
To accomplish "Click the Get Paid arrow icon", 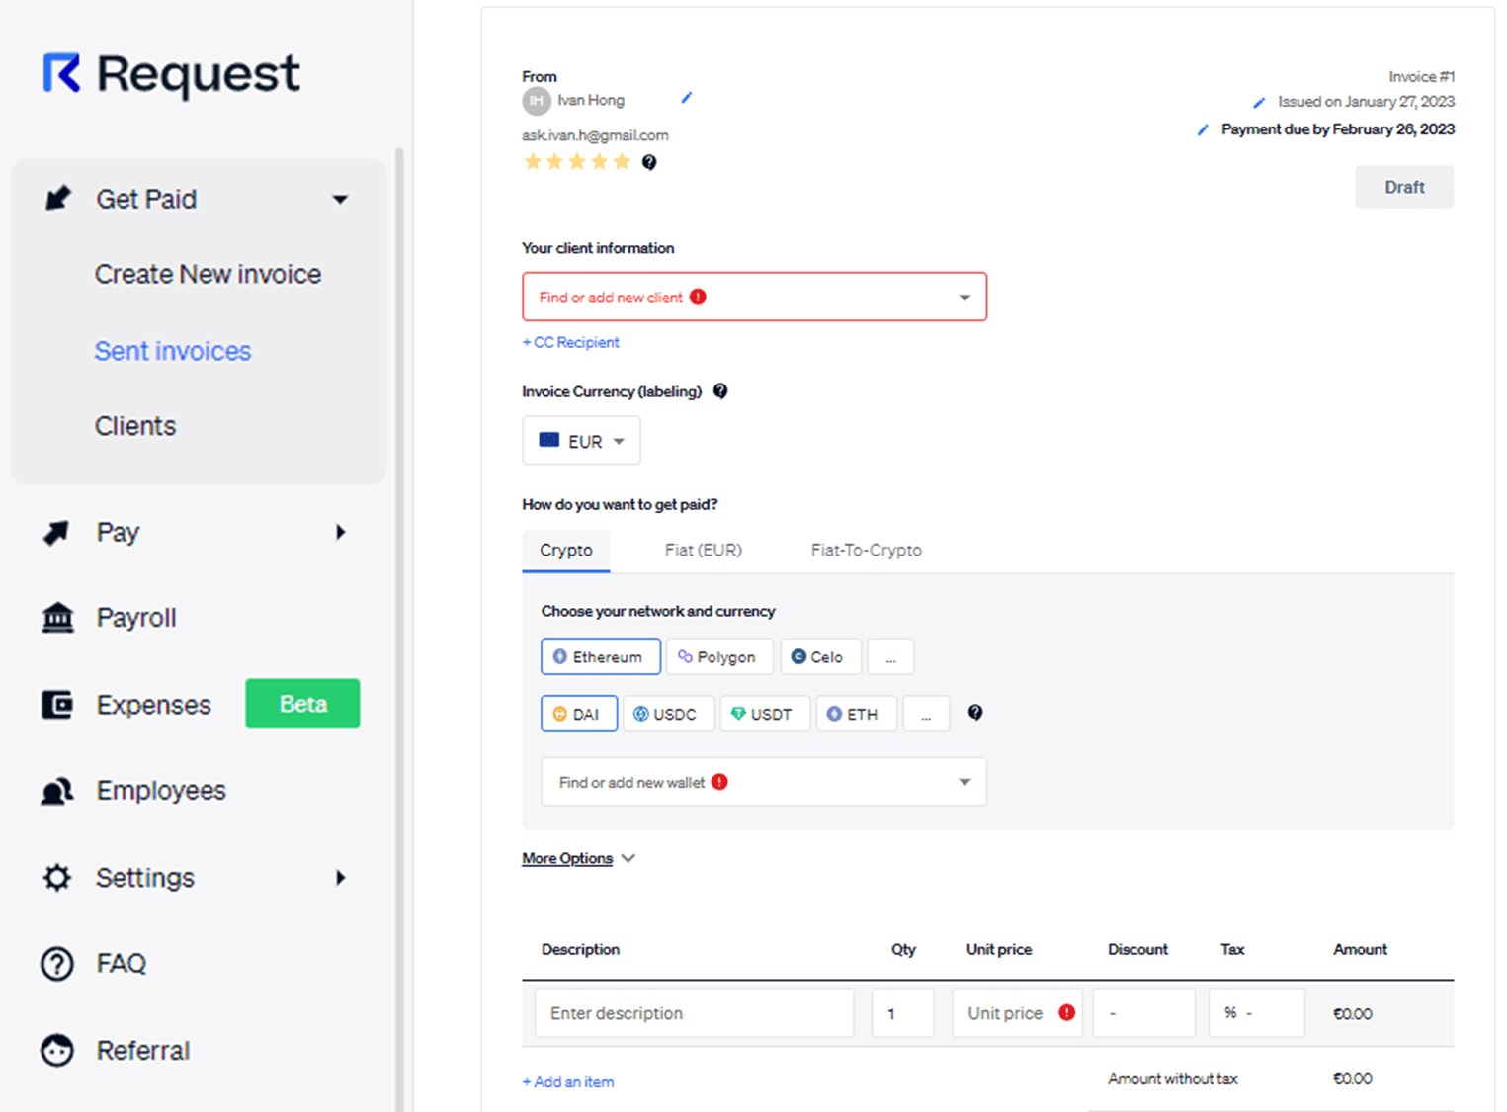I will pos(58,198).
